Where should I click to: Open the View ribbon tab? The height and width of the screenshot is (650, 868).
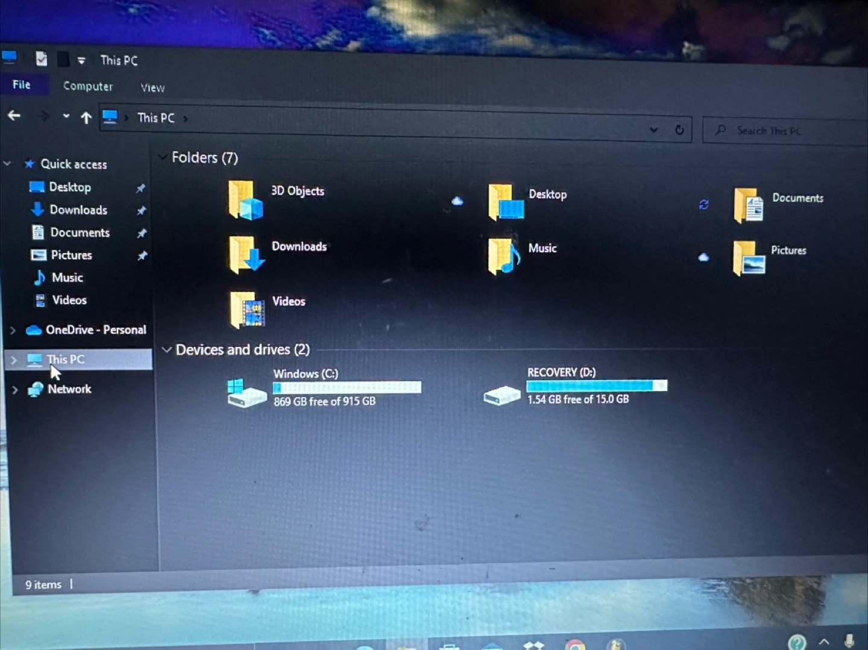click(x=153, y=88)
